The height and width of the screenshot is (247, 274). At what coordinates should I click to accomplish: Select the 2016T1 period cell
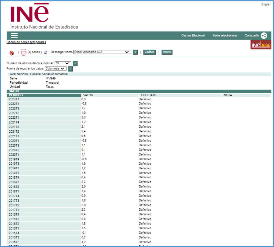pyautogui.click(x=44, y=228)
